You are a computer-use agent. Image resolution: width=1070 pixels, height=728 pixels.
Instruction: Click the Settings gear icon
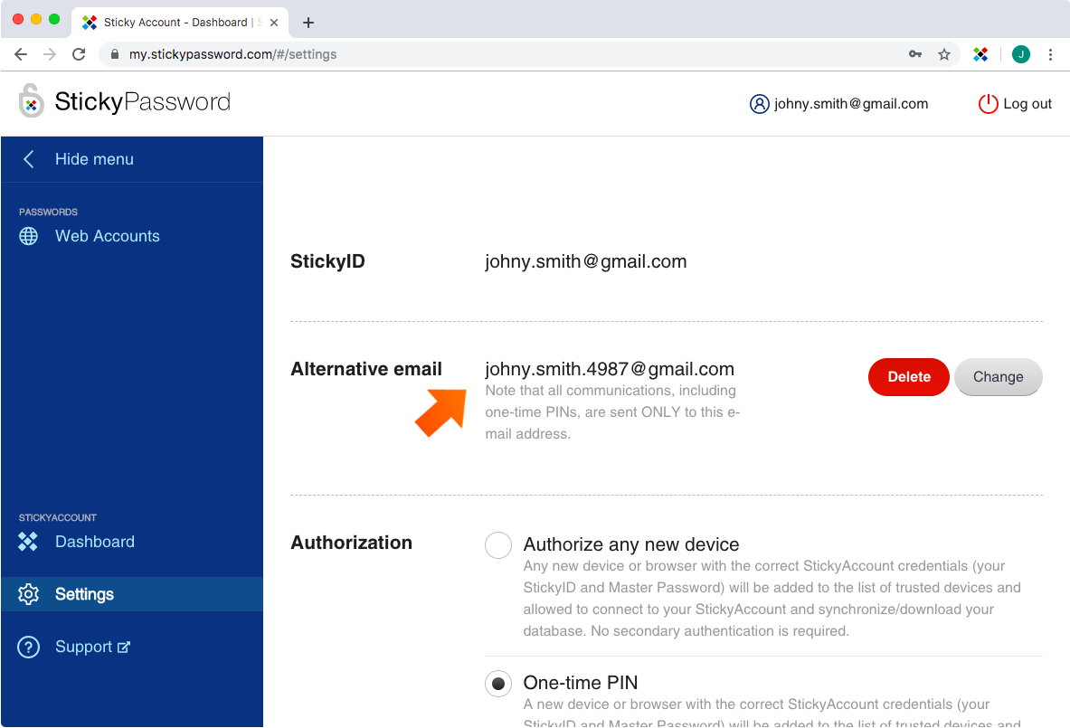click(29, 594)
